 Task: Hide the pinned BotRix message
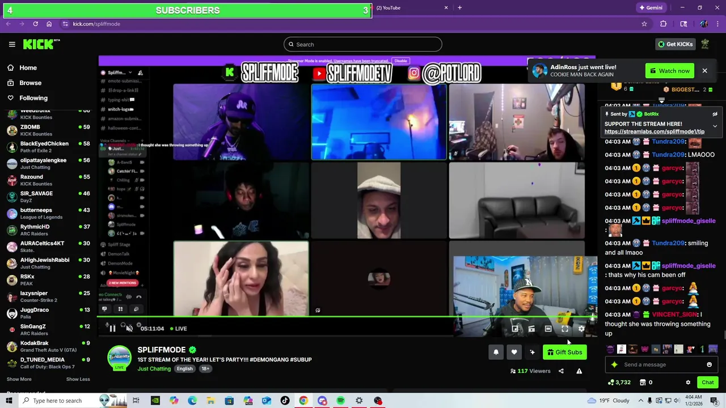715,114
